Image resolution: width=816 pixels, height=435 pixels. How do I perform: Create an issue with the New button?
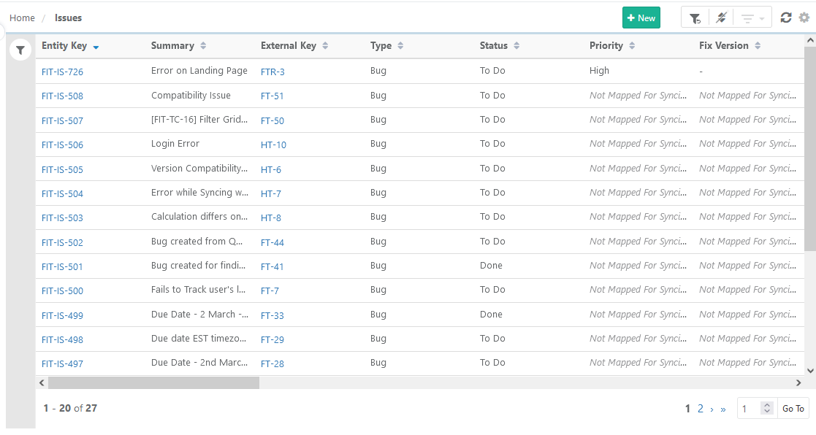coord(641,17)
